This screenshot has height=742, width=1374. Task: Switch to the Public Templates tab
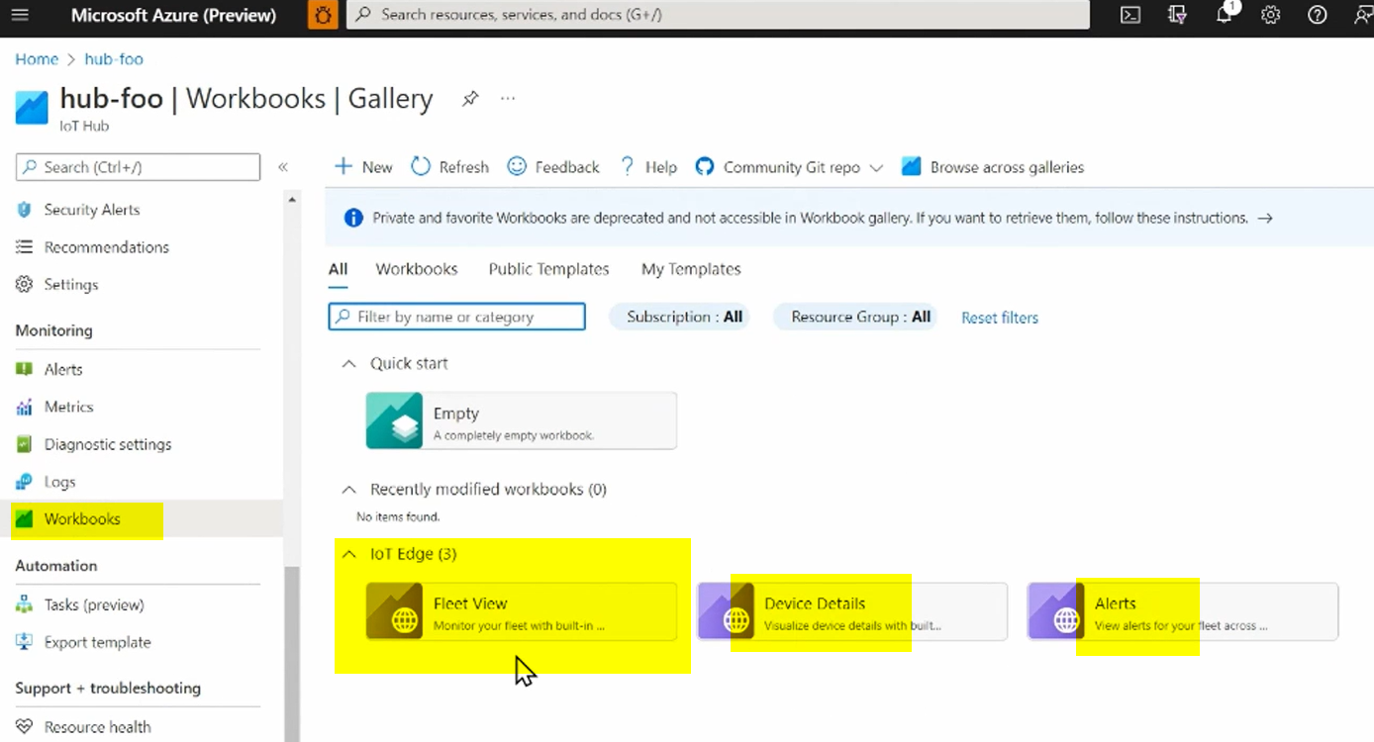tap(548, 269)
